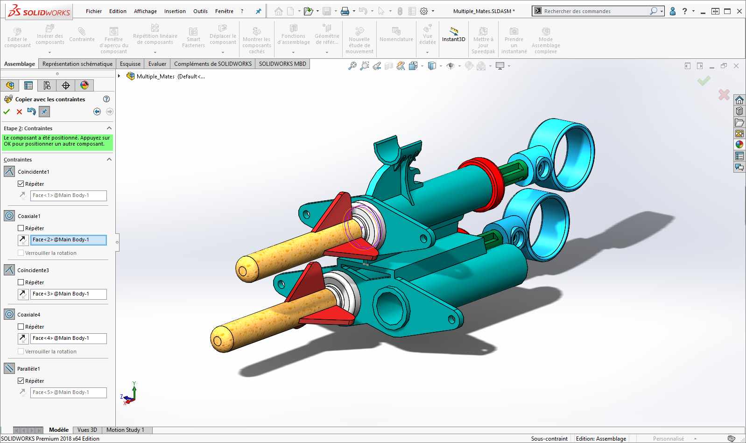The width and height of the screenshot is (746, 443).
Task: Click the large red cancel X in viewport
Action: pyautogui.click(x=724, y=95)
